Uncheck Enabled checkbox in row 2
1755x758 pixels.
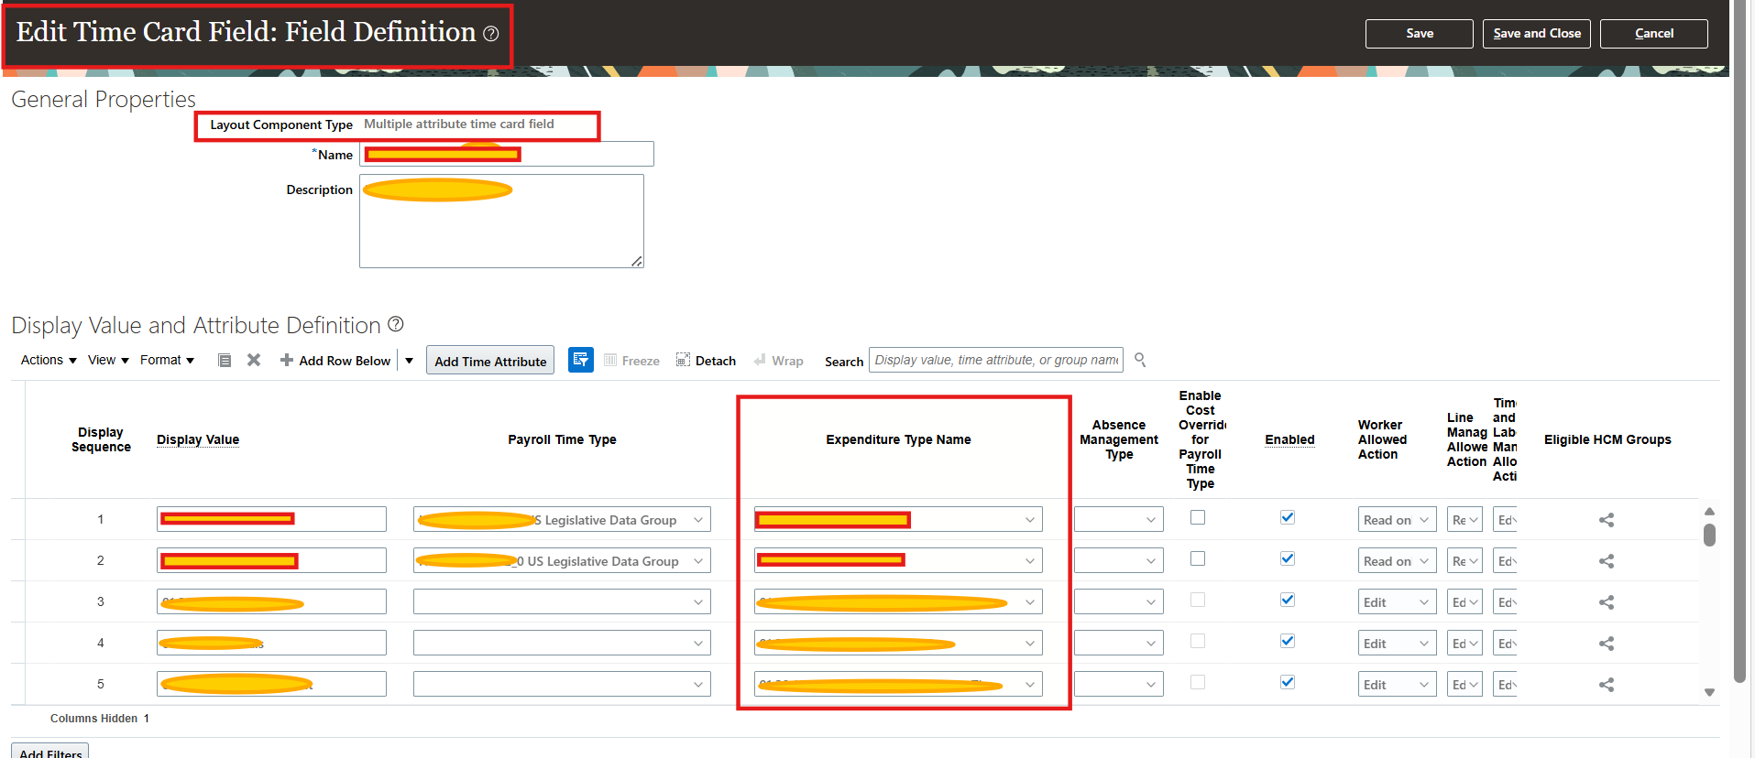(x=1288, y=558)
